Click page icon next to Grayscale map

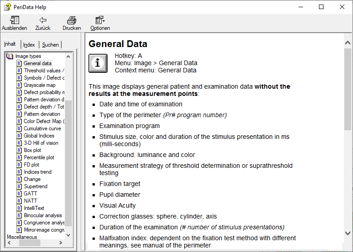(19, 85)
